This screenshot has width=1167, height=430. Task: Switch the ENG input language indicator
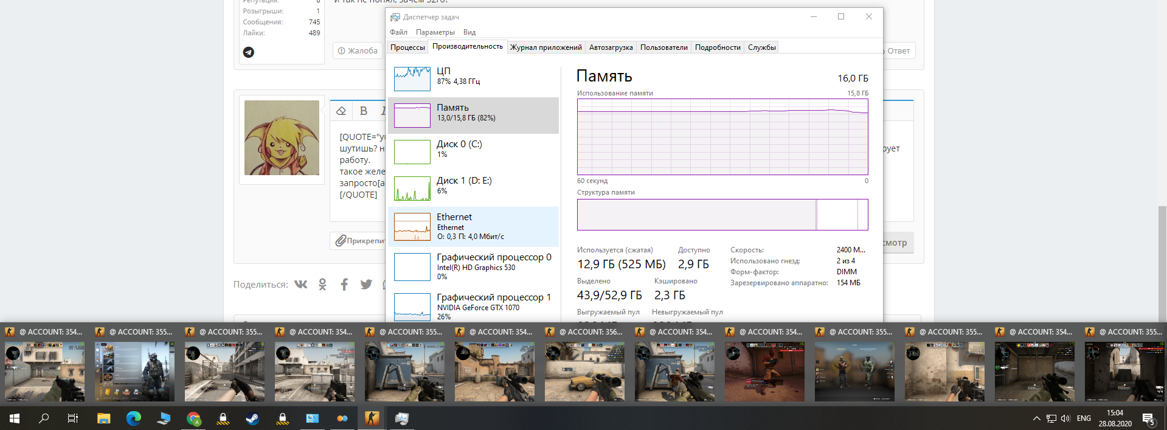[x=1084, y=418]
